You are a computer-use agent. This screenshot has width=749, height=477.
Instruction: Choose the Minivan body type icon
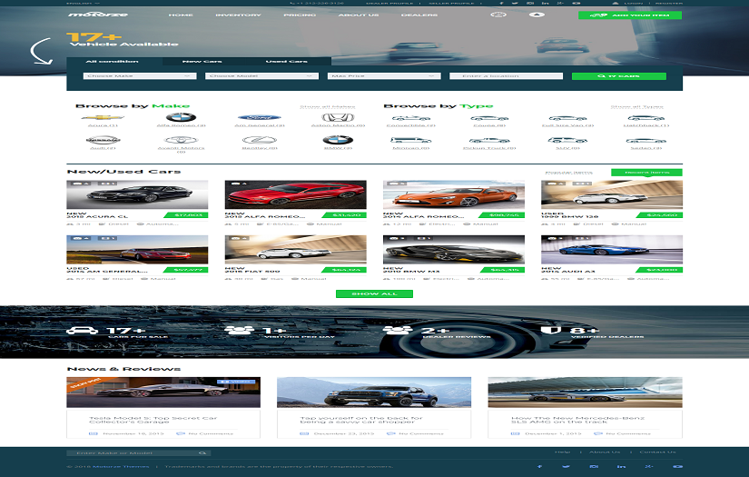pyautogui.click(x=410, y=140)
